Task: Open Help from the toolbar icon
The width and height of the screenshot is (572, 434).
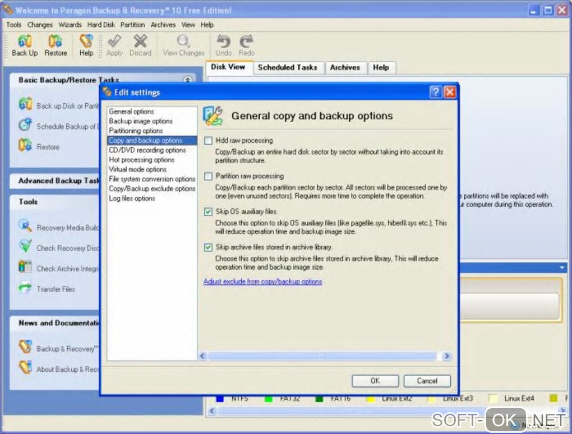Action: click(86, 41)
